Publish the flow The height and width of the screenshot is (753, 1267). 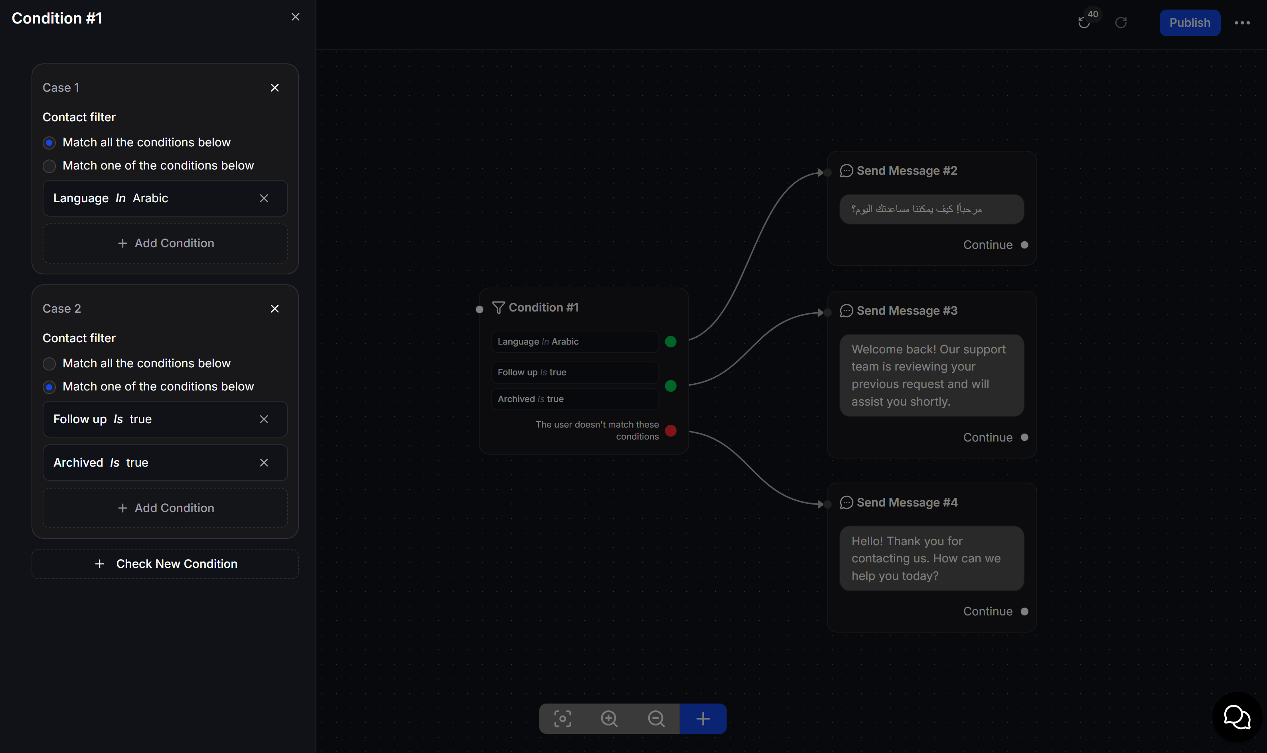pyautogui.click(x=1189, y=23)
